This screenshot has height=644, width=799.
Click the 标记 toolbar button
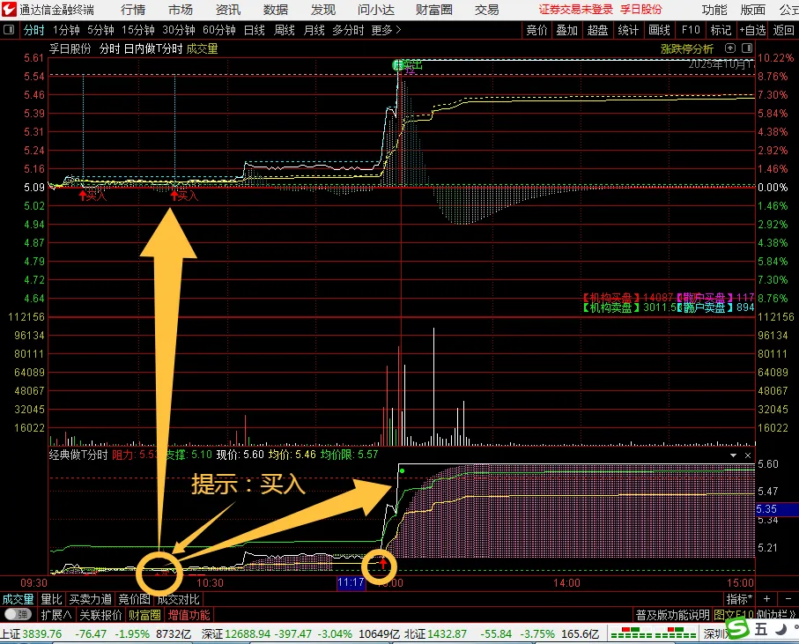tap(721, 30)
